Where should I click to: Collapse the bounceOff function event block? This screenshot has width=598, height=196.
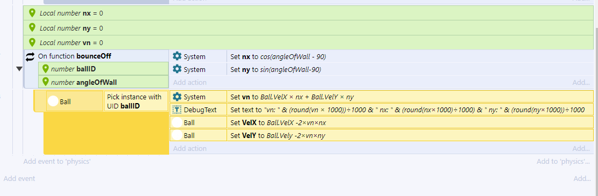(x=19, y=69)
